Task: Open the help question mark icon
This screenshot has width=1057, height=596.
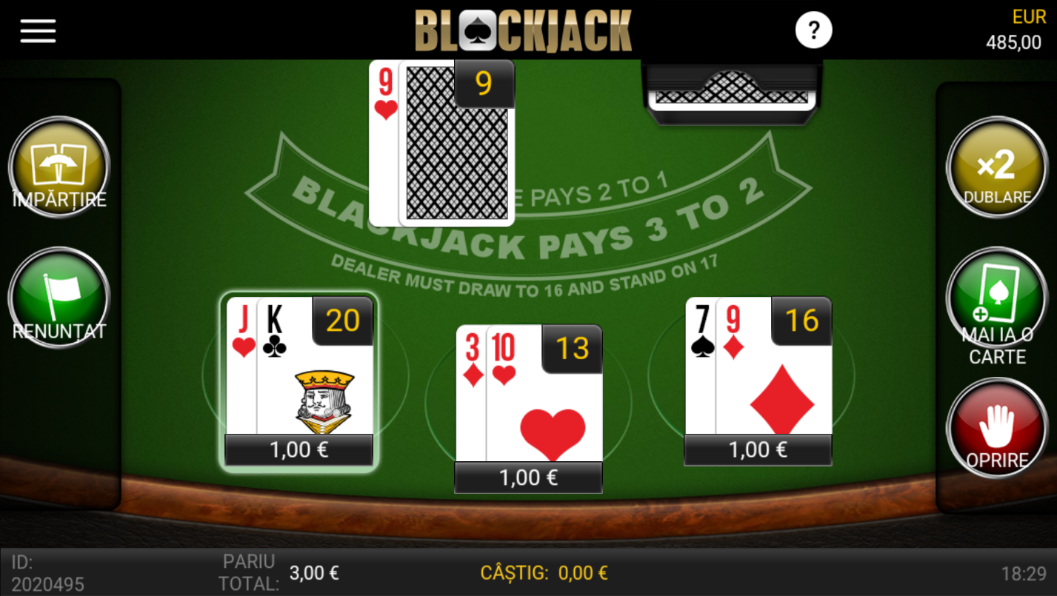Action: (x=813, y=30)
